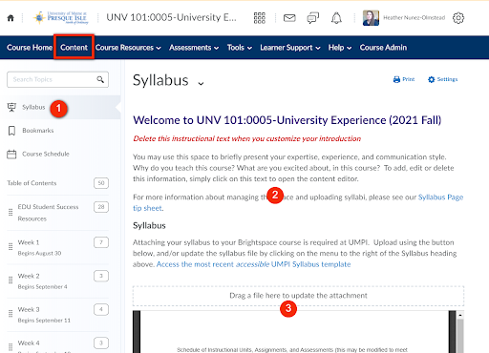
Task: Click the Week 3 count badge
Action: 101,309
